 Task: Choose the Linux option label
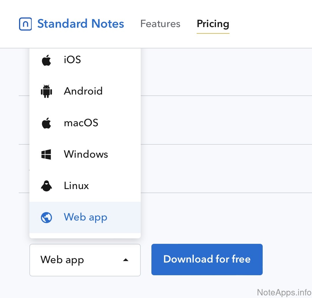tap(76, 186)
